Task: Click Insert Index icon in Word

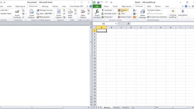Action: [75, 10]
